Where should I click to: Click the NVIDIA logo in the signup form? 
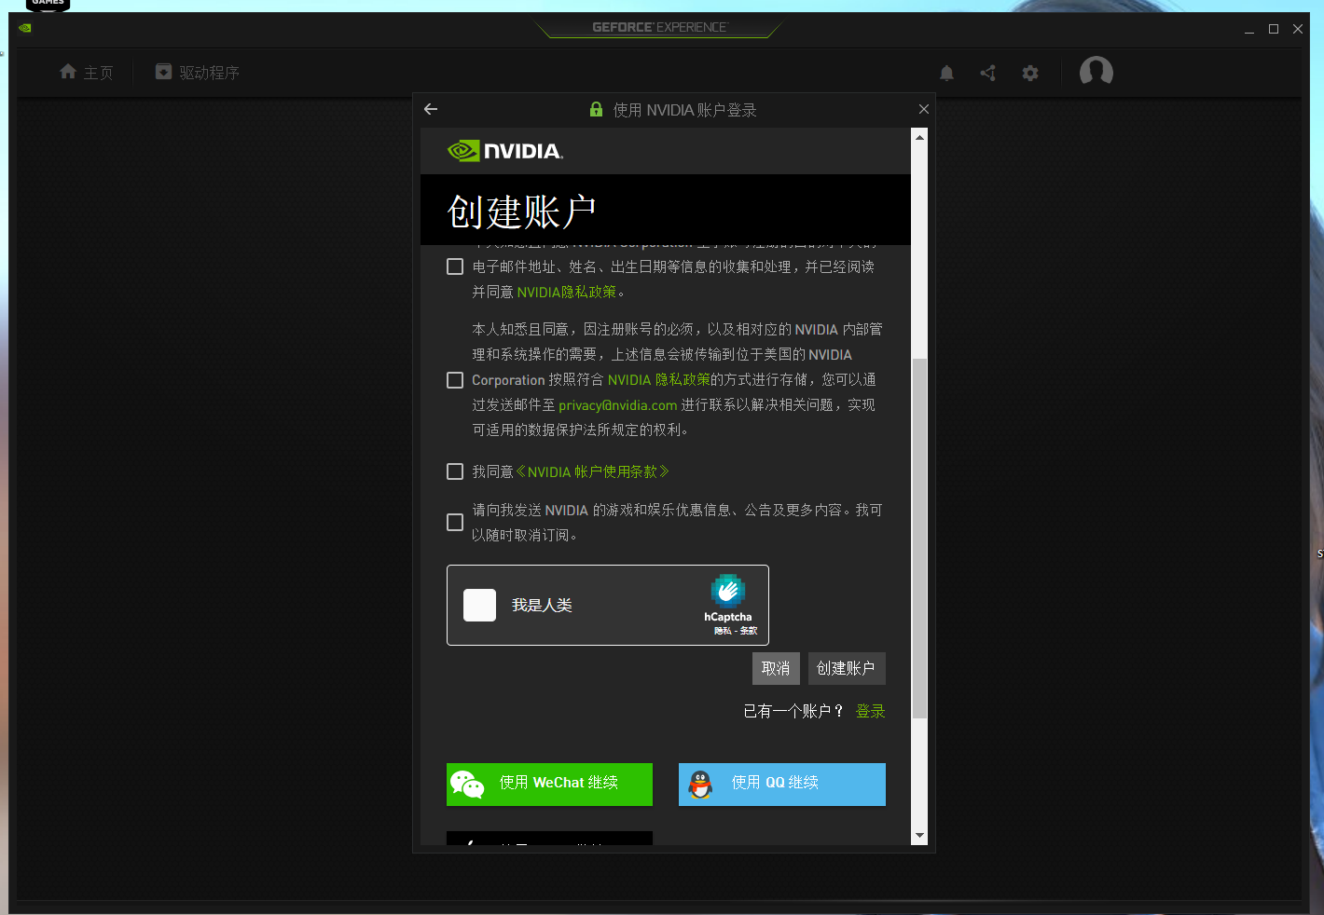(x=504, y=150)
